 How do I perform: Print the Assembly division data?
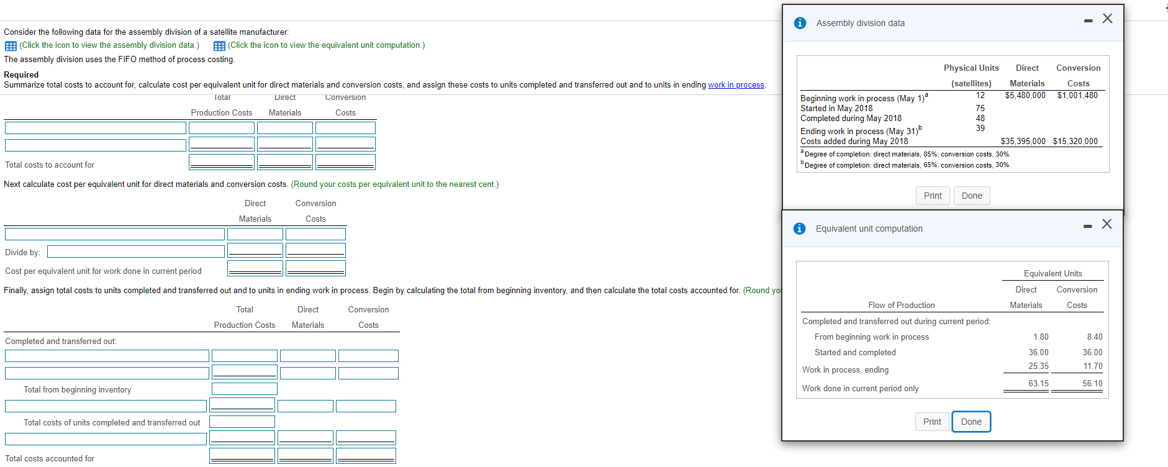pos(933,196)
